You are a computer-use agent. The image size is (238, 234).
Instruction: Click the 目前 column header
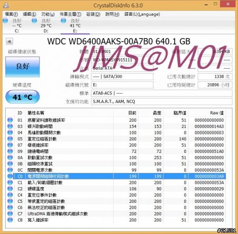126,113
